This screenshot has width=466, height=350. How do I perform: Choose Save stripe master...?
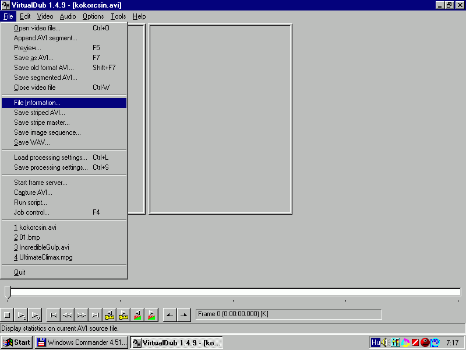tap(64, 123)
